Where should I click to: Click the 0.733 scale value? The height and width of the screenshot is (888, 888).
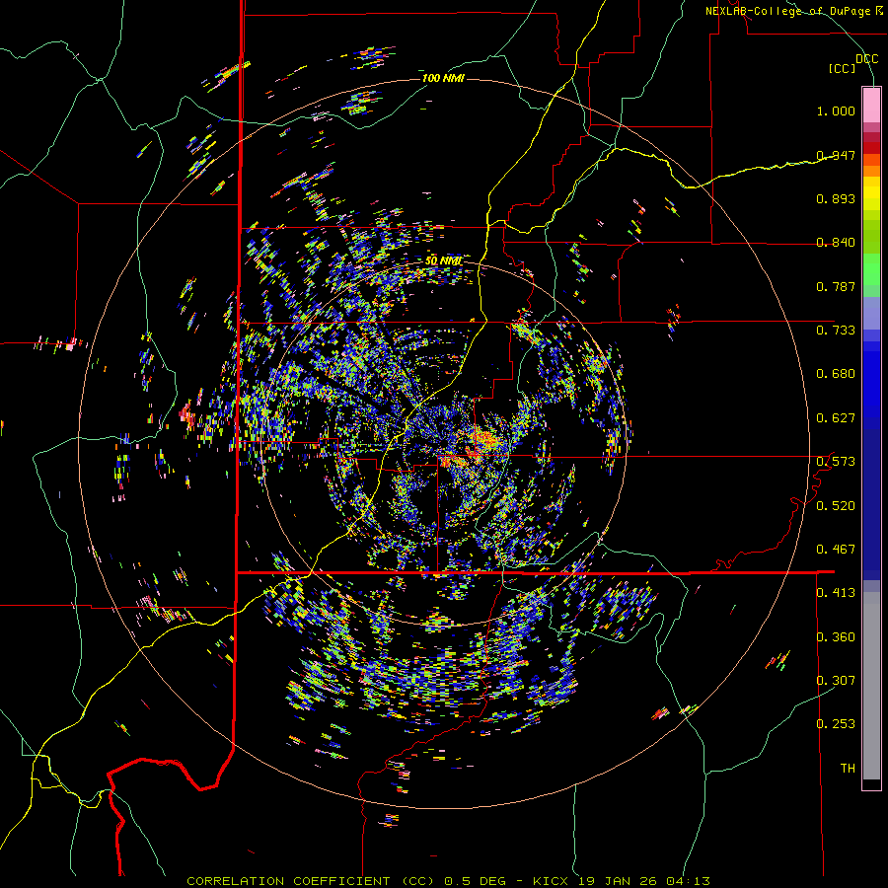coord(836,331)
